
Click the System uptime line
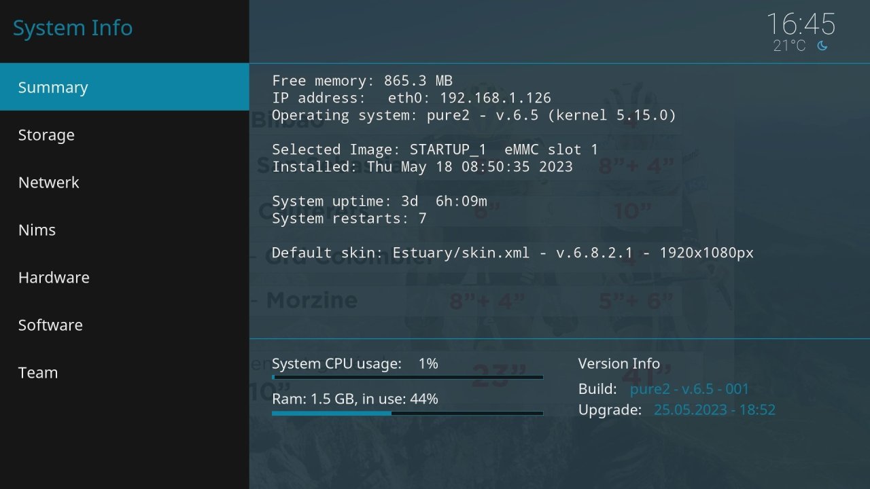pos(379,201)
